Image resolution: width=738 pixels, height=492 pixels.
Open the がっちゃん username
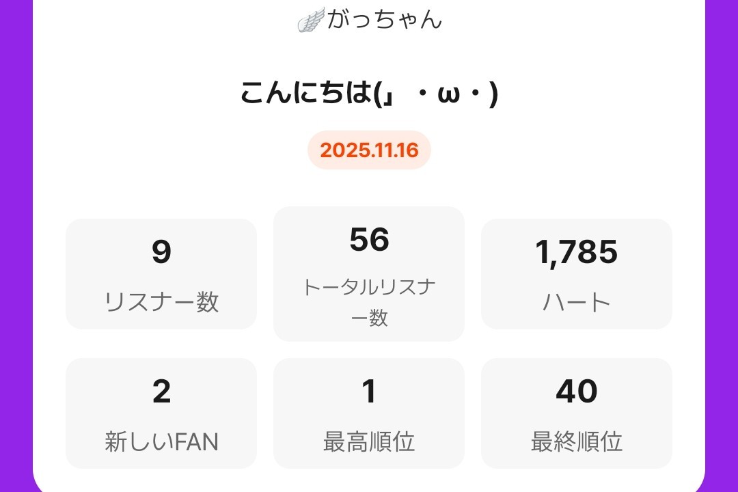(385, 20)
